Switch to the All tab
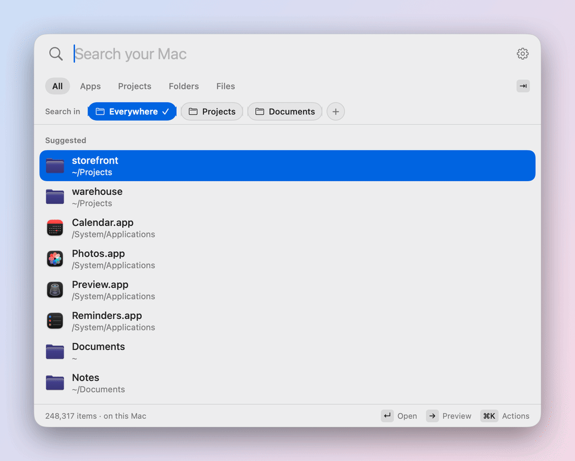Viewport: 575px width, 461px height. click(x=57, y=86)
